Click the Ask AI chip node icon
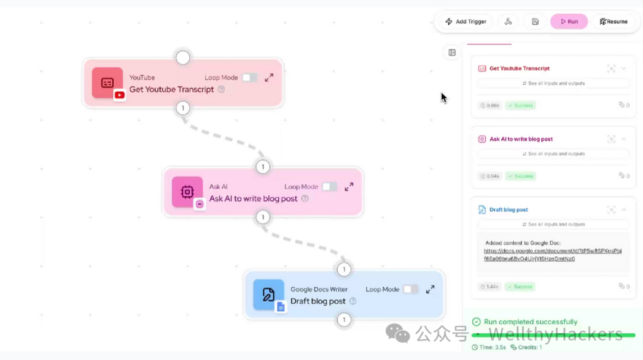 188,192
